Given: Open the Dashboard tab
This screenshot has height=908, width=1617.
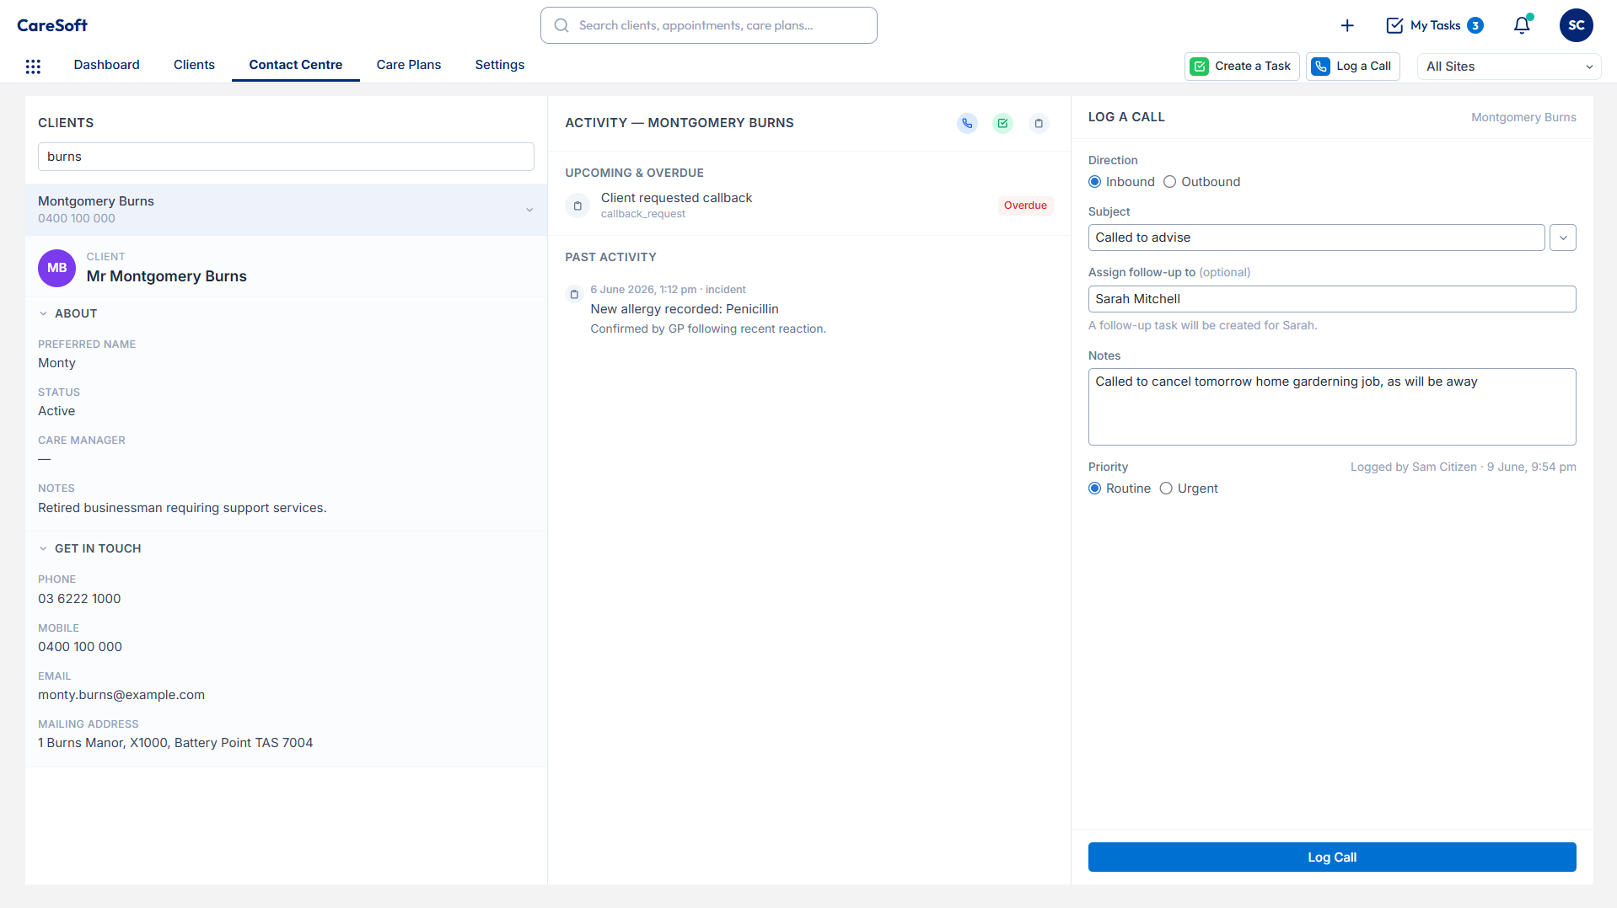Looking at the screenshot, I should [x=106, y=65].
